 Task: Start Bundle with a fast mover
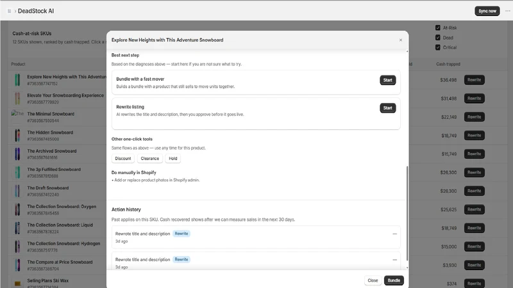388,80
